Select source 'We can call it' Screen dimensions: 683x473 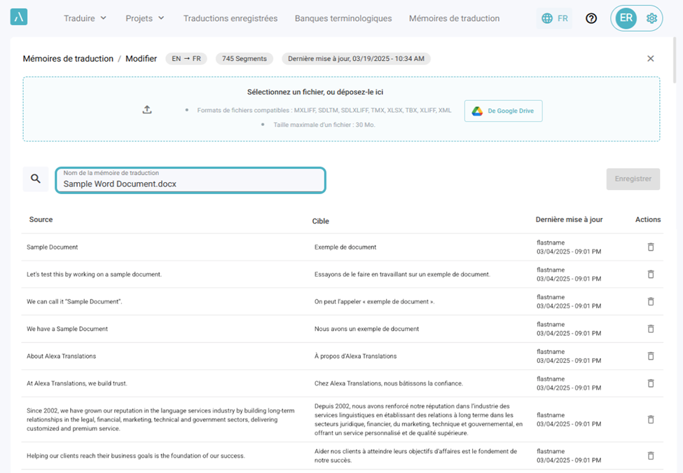coord(74,301)
